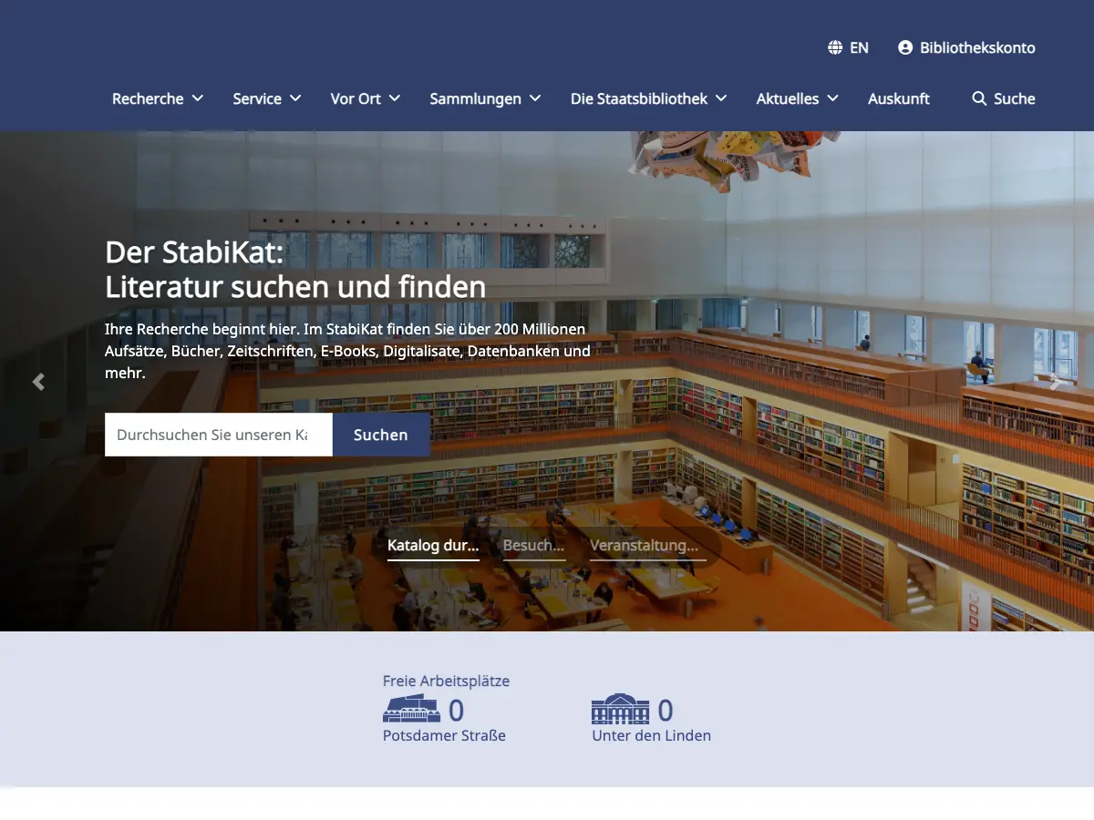This screenshot has height=820, width=1094.
Task: Focus the catalog search input field
Action: tap(219, 435)
